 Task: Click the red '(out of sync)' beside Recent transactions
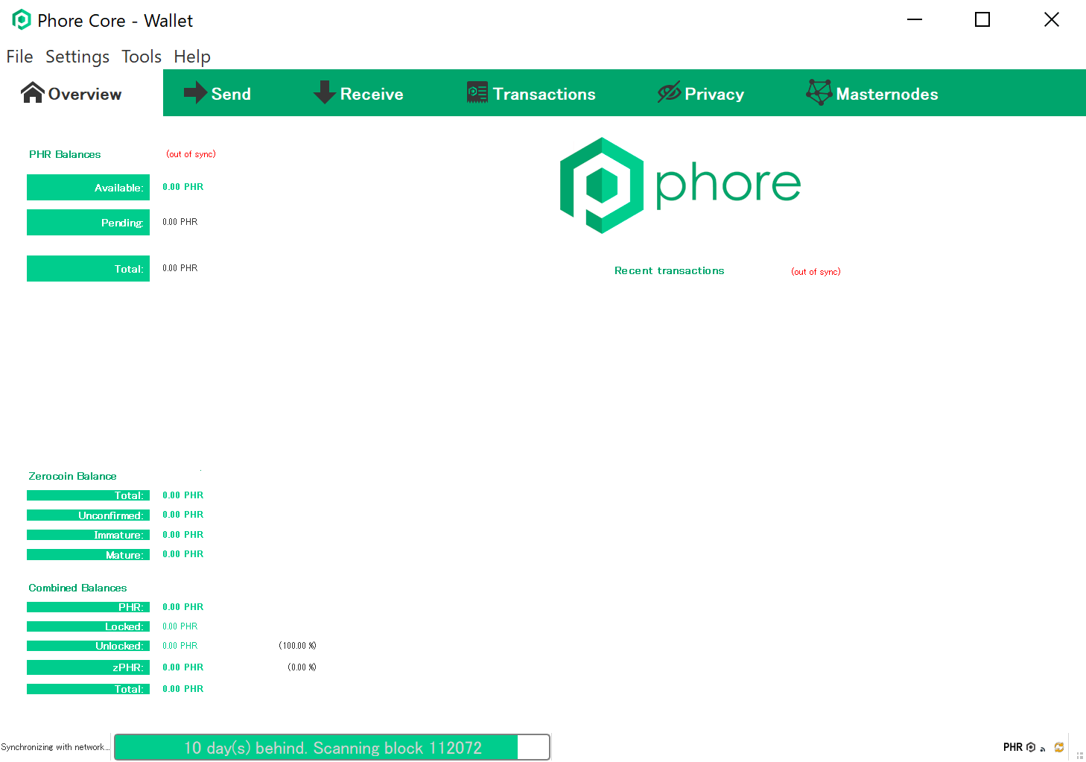coord(816,272)
